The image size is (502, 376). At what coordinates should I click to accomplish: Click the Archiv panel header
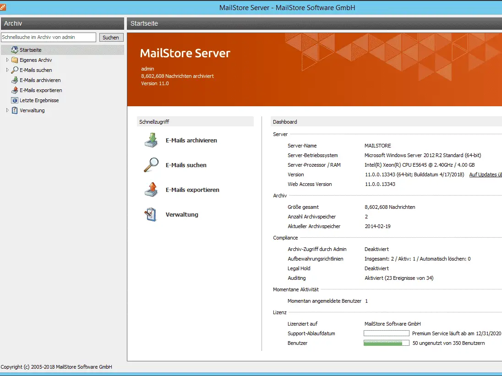pyautogui.click(x=62, y=23)
